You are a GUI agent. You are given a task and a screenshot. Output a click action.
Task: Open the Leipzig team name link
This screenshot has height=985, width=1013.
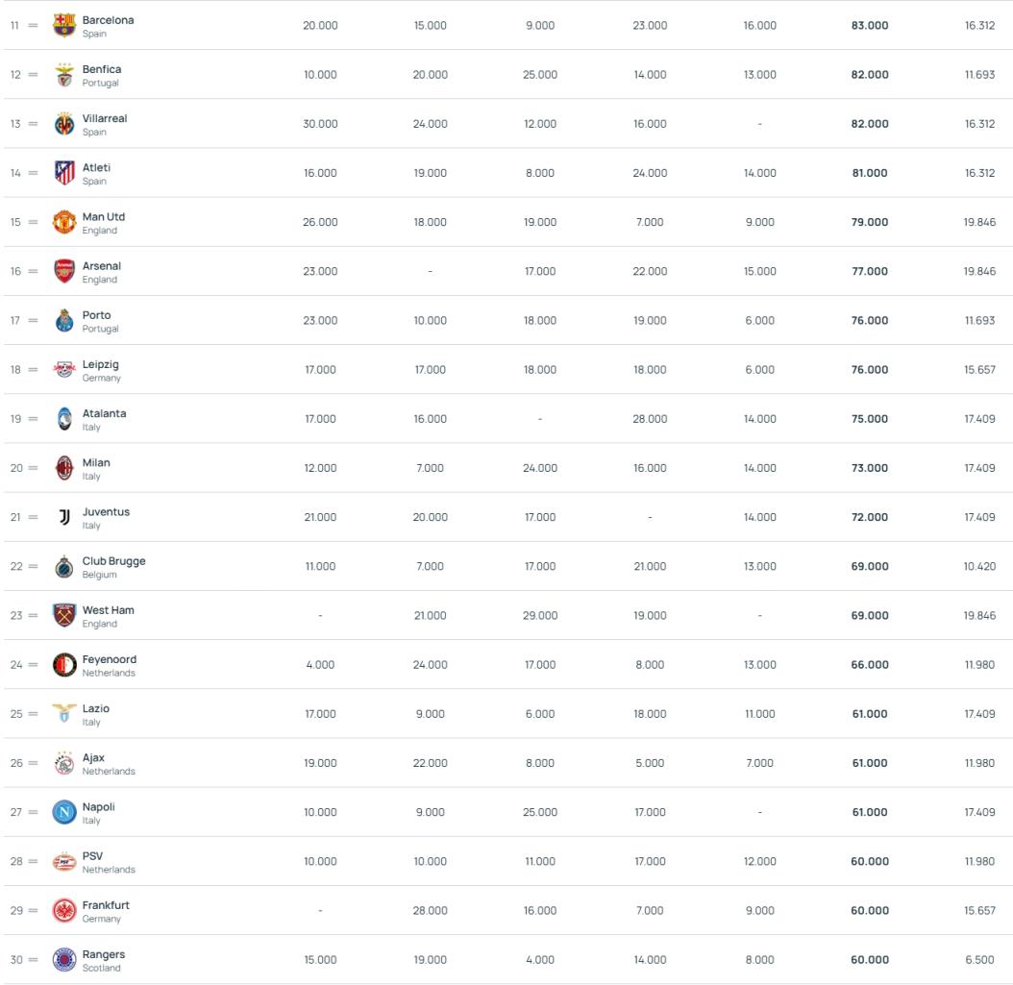(x=100, y=364)
